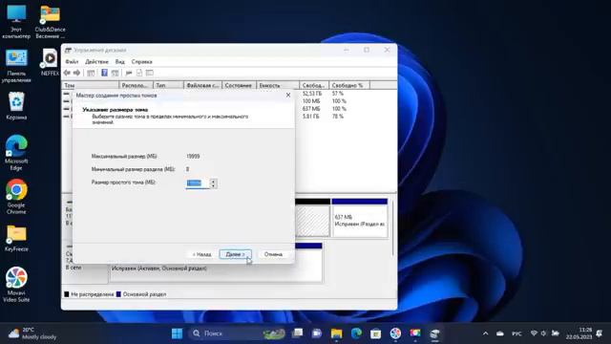Screen dimensions: 611x344
Task: Sort by the Свободно % column header
Action: pyautogui.click(x=349, y=85)
